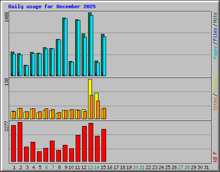Click the 2277 axis value

pos(6,126)
